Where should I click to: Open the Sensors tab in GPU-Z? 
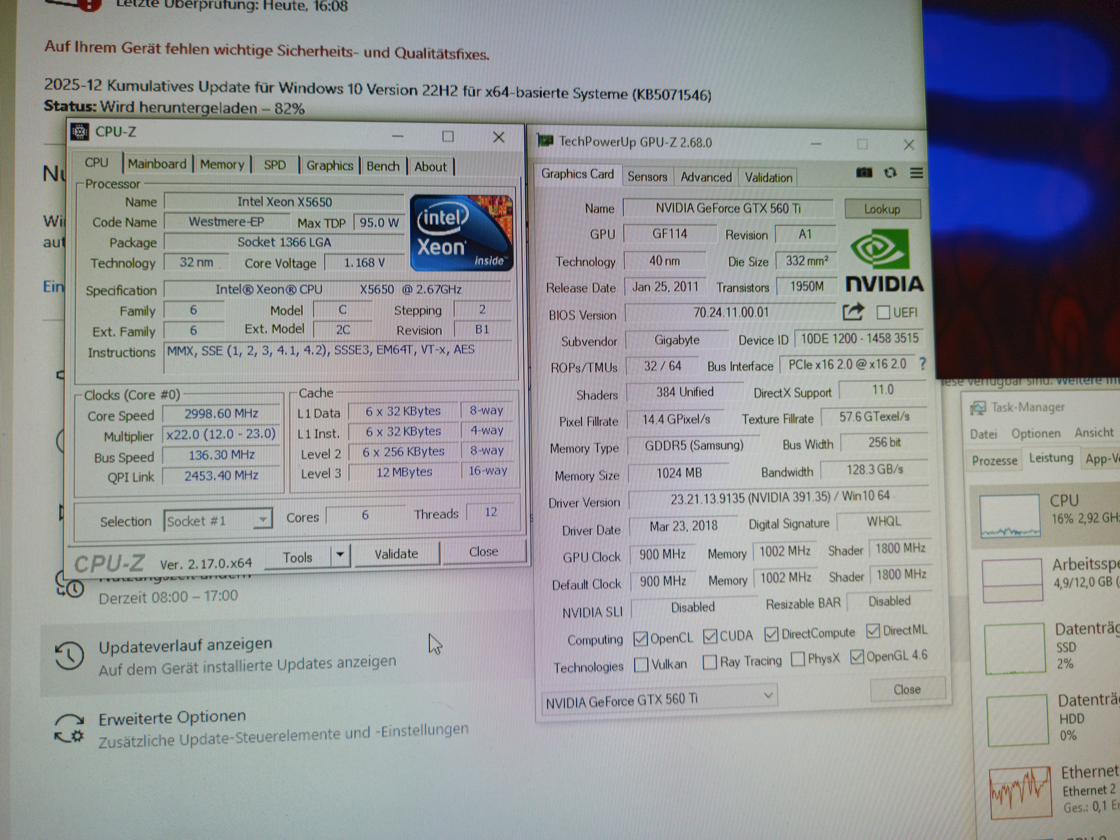pos(647,177)
